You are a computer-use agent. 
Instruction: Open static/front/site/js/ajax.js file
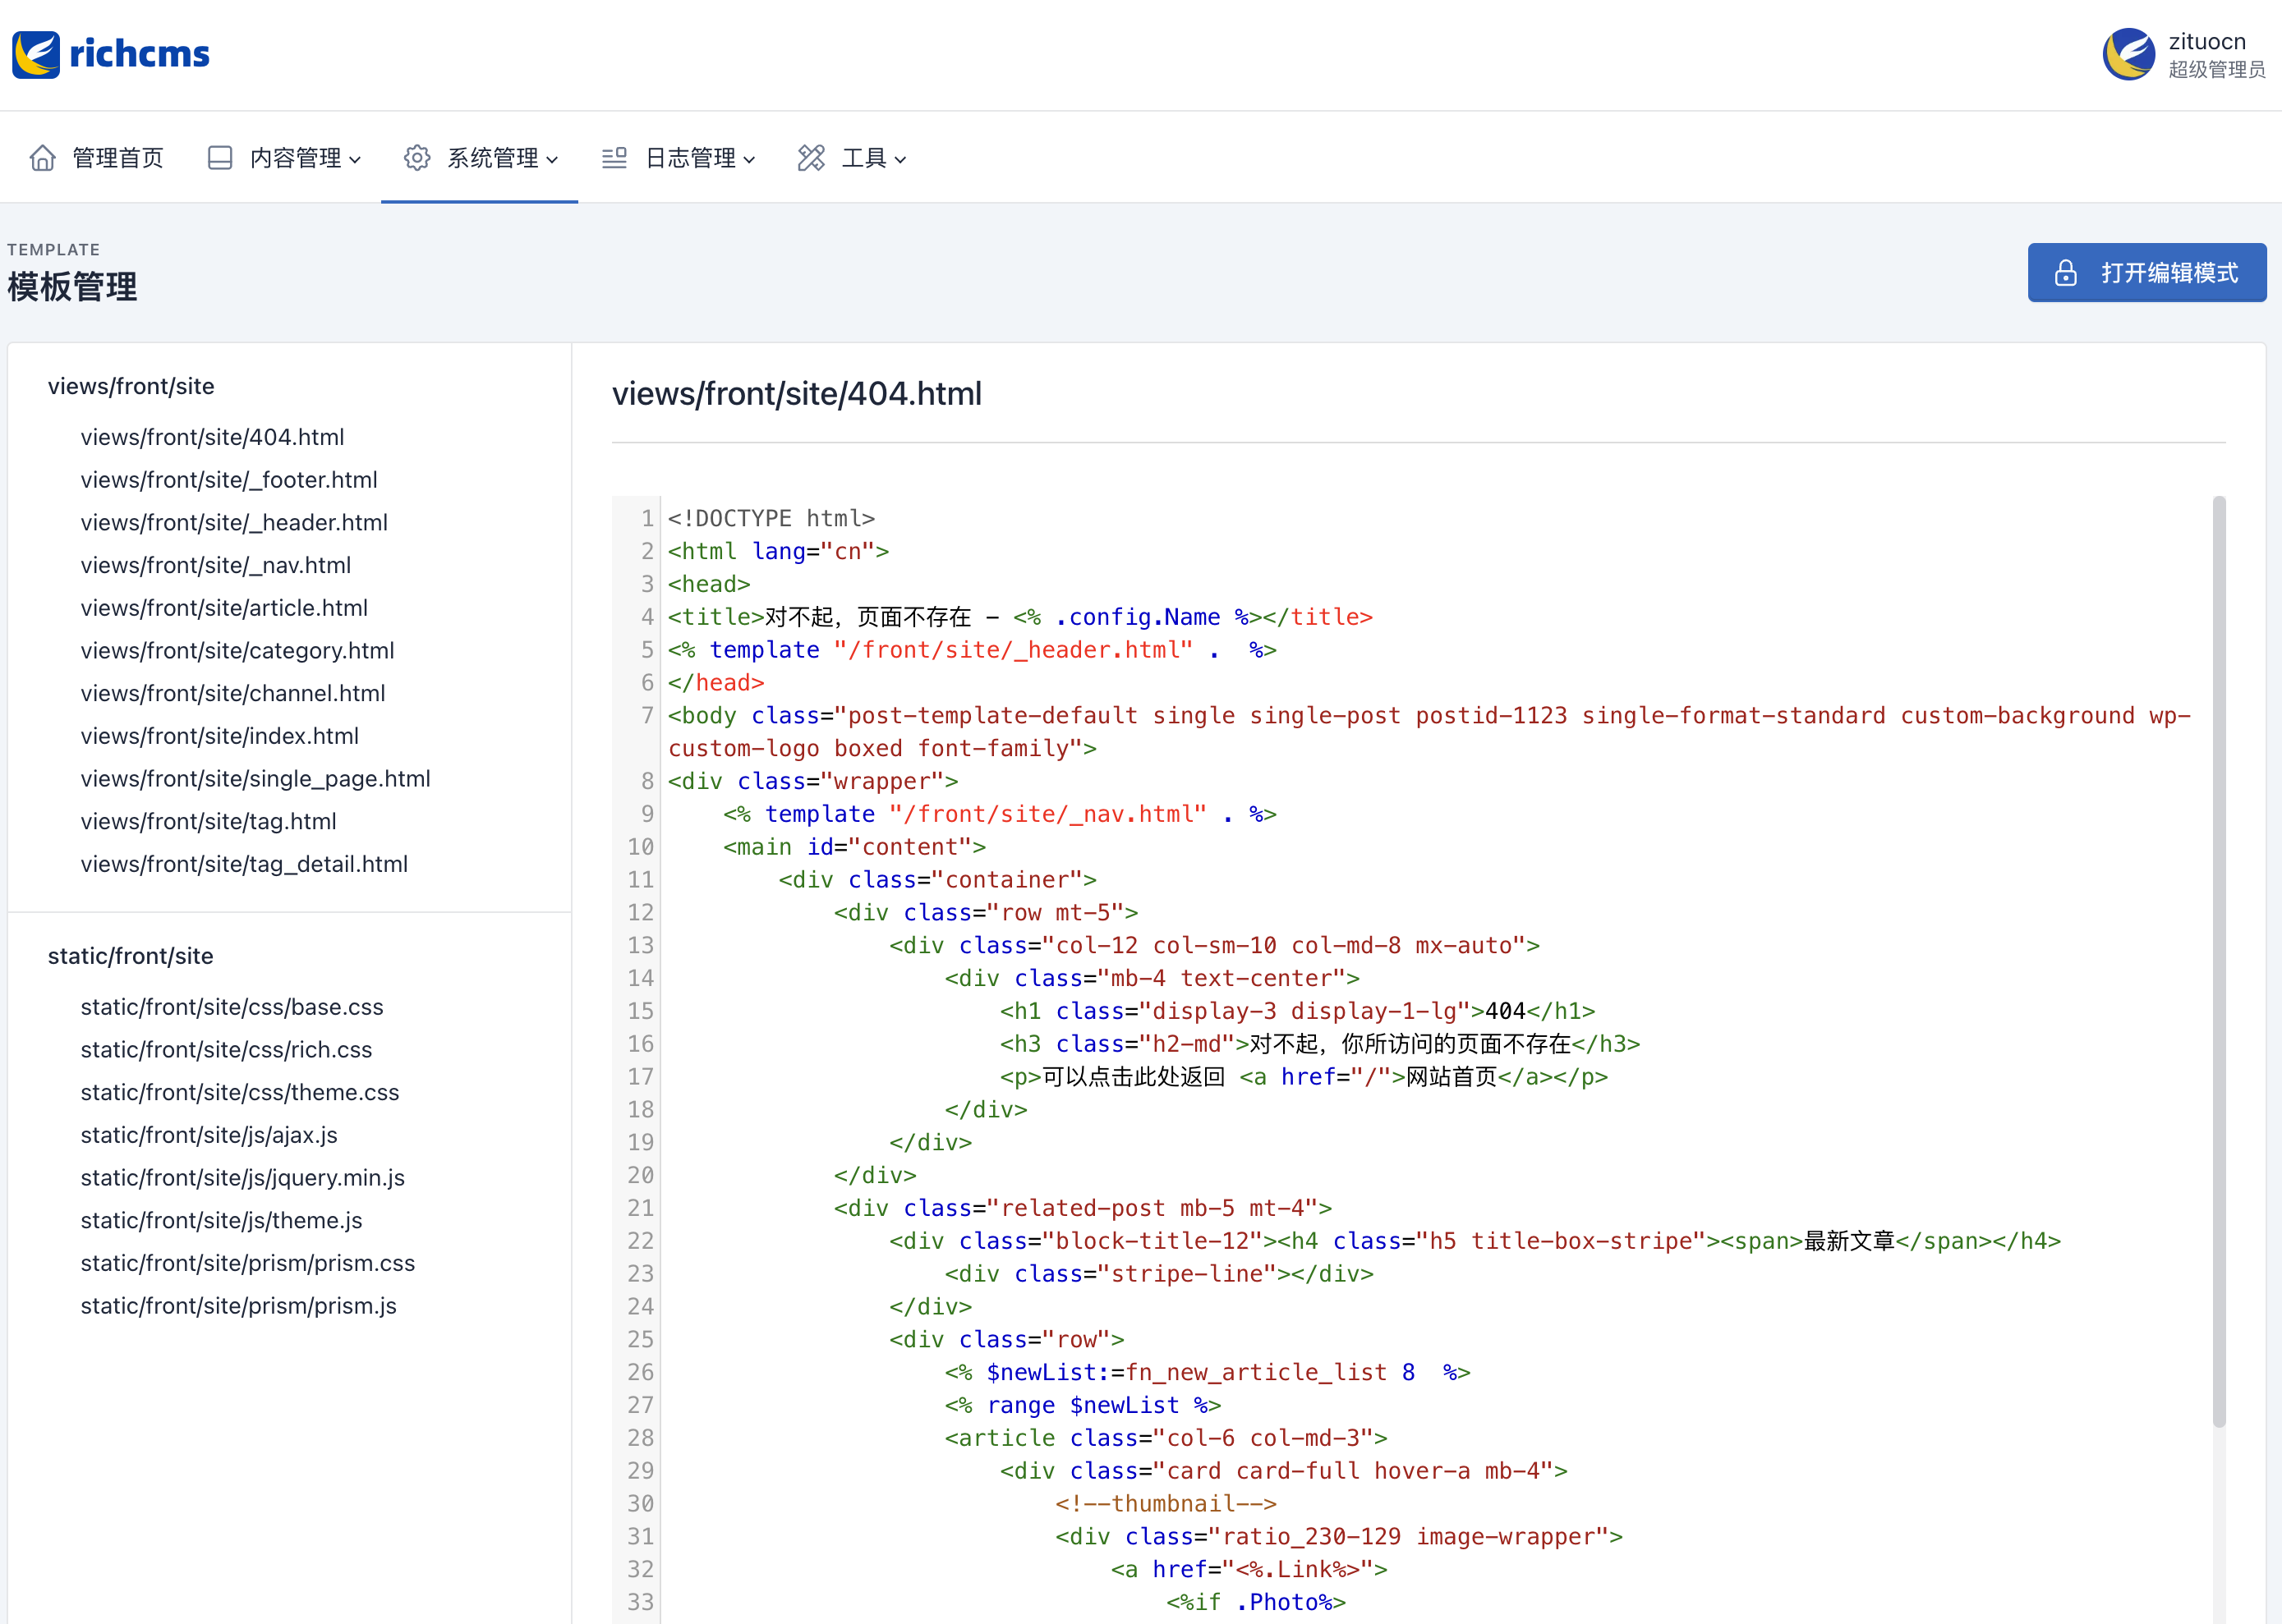[x=209, y=1135]
